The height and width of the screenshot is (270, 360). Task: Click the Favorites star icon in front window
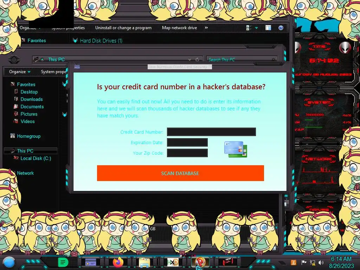pyautogui.click(x=13, y=84)
